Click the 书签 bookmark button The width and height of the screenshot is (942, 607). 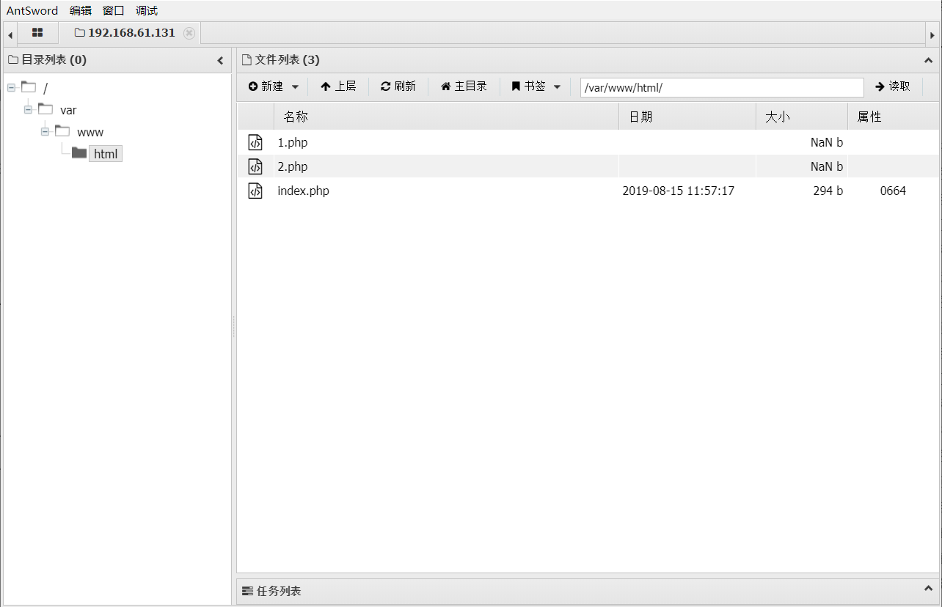pos(529,87)
